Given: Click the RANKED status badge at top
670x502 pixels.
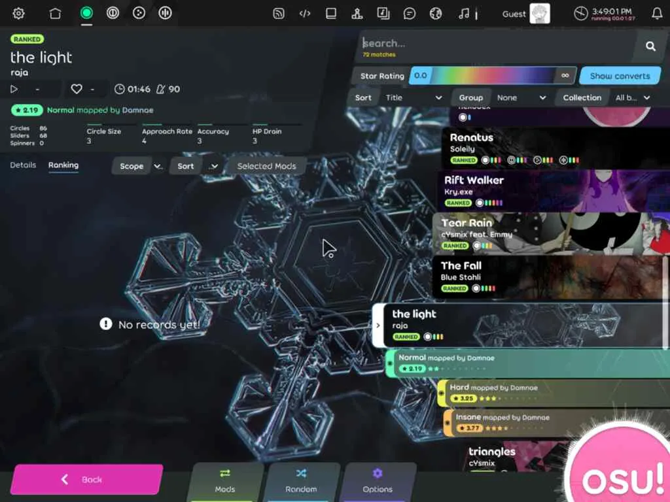Looking at the screenshot, I should click(x=27, y=39).
